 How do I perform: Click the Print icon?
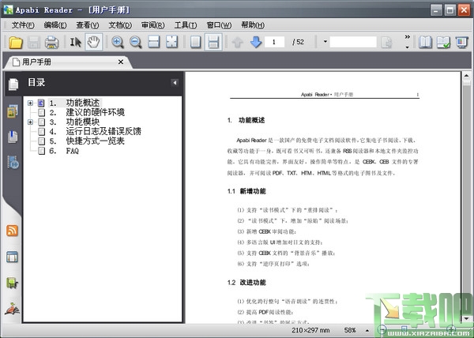pos(51,43)
